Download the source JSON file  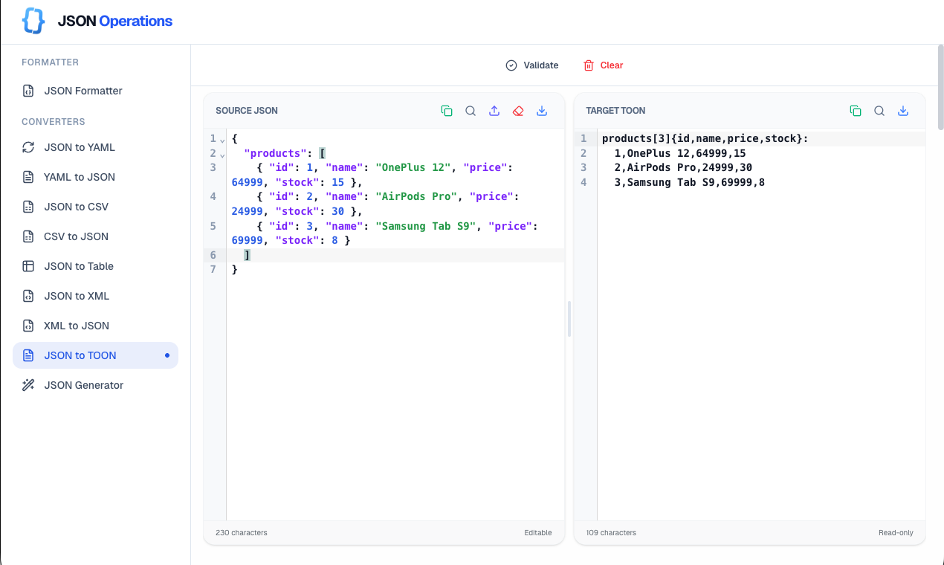[542, 110]
